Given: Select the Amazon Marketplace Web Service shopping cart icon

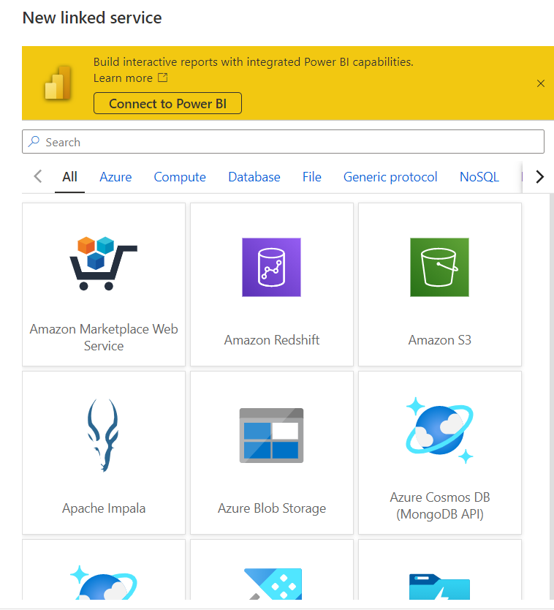Looking at the screenshot, I should (103, 263).
